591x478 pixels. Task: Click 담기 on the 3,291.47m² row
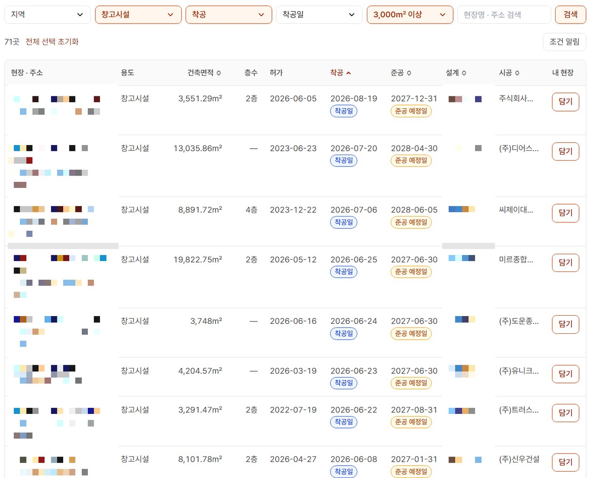point(566,413)
